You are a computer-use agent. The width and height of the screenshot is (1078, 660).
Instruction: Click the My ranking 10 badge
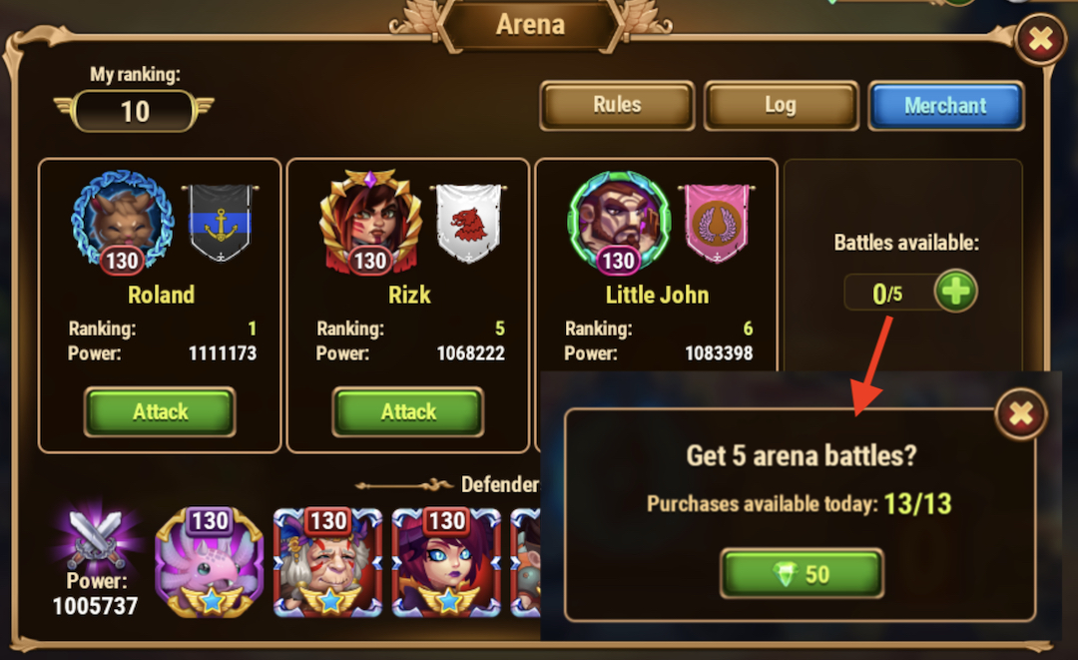click(x=135, y=112)
